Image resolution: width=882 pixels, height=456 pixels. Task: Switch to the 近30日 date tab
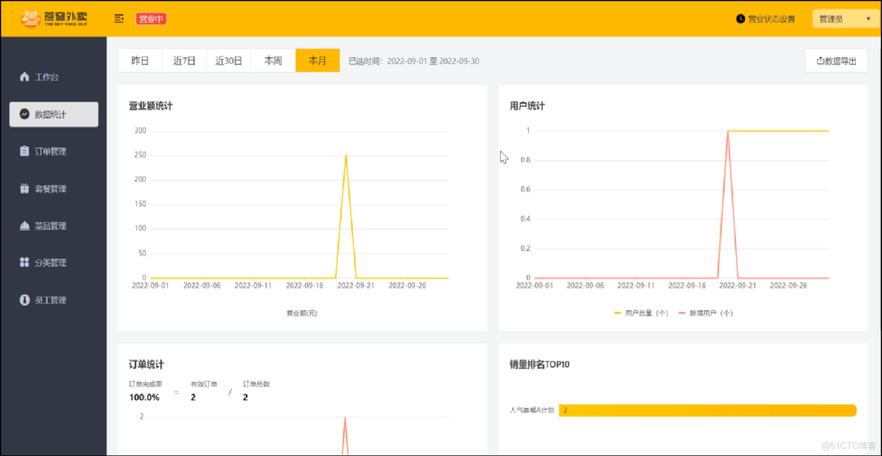click(x=228, y=60)
